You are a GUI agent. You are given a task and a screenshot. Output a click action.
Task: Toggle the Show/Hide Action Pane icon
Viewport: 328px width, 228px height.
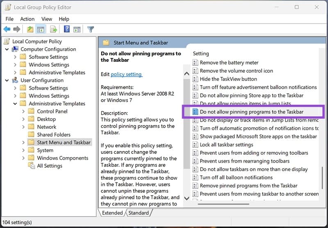click(x=77, y=29)
